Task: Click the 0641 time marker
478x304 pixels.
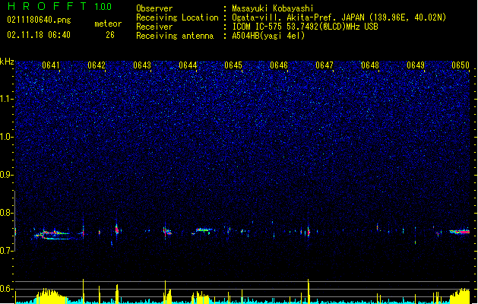Action: click(x=51, y=65)
